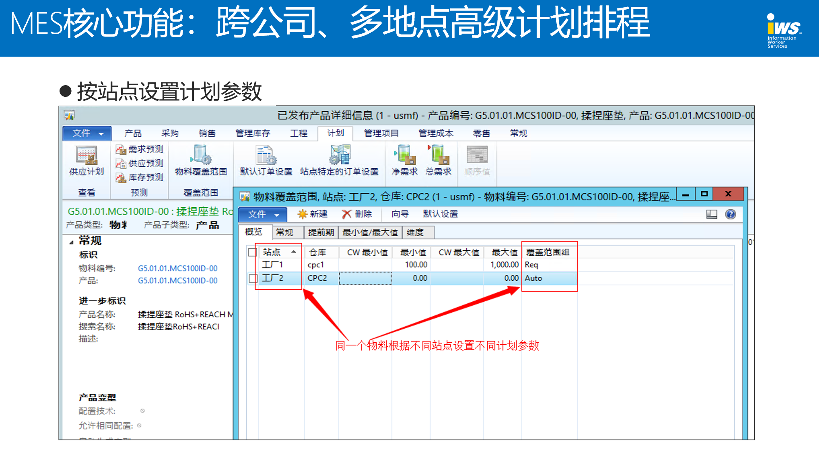Switch to the 销售 ribbon tab

click(x=207, y=133)
